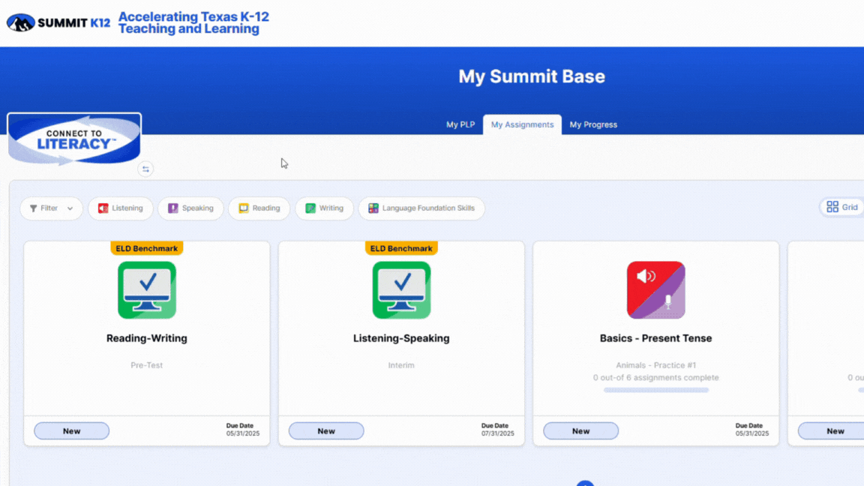The height and width of the screenshot is (486, 864).
Task: Open the Reading-Writing benchmark monitor icon
Action: point(147,289)
